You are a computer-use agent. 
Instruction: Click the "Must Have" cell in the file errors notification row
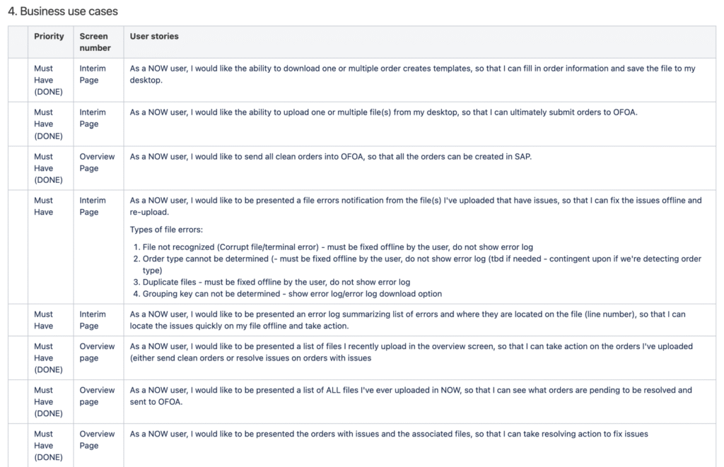(44, 206)
